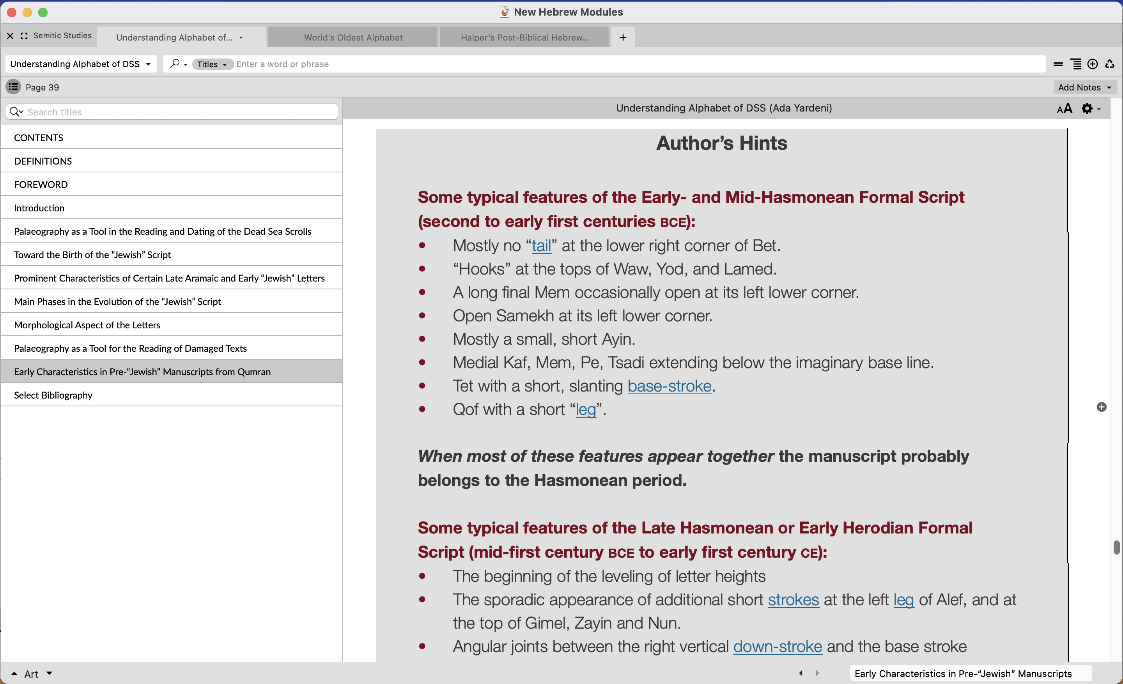Viewport: 1123px width, 684px height.
Task: Click the recycle icon in the toolbar
Action: click(x=1109, y=64)
